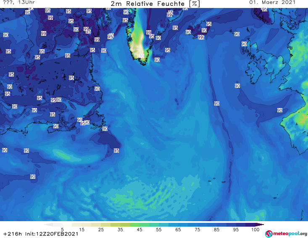Click the legend value "35"
The image size is (308, 238).
click(x=120, y=230)
